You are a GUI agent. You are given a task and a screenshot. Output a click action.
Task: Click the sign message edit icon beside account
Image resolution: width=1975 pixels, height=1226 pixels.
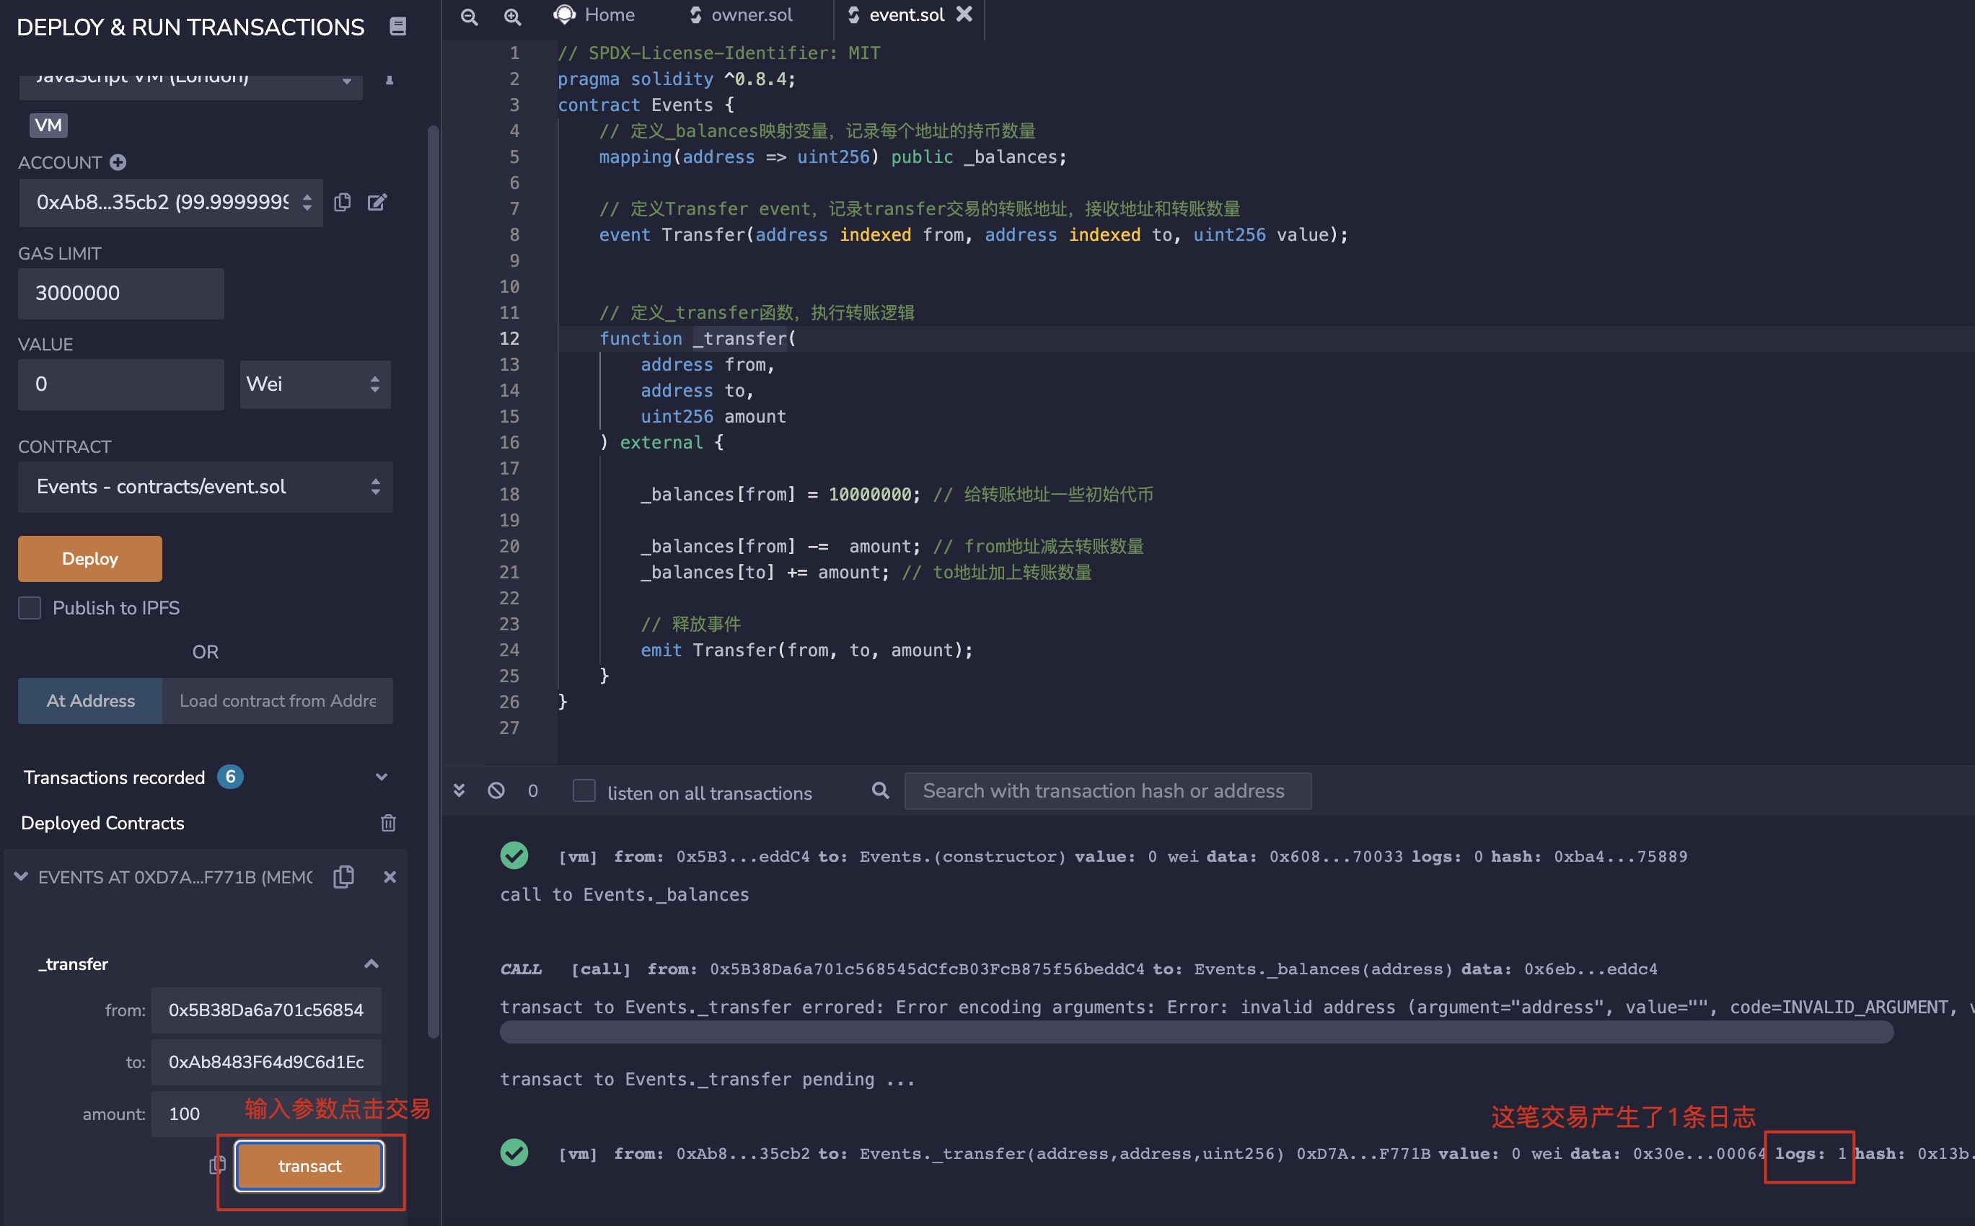377,202
